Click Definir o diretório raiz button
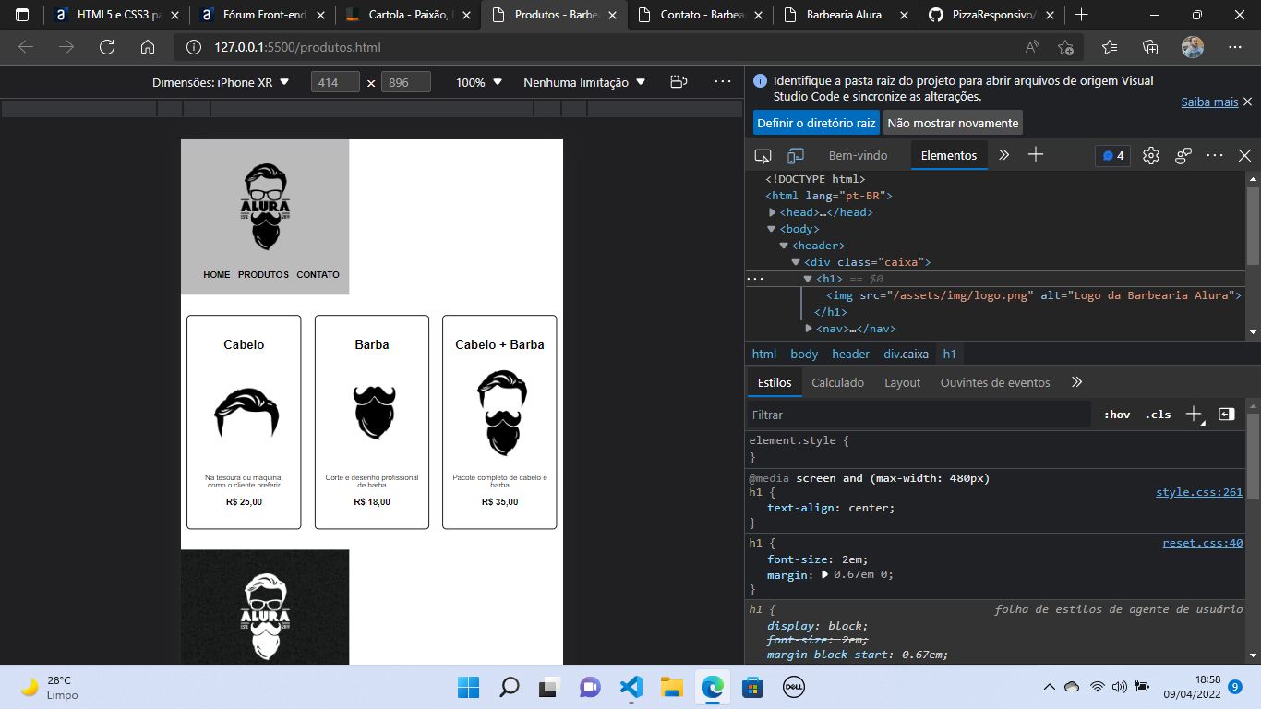 click(x=816, y=123)
